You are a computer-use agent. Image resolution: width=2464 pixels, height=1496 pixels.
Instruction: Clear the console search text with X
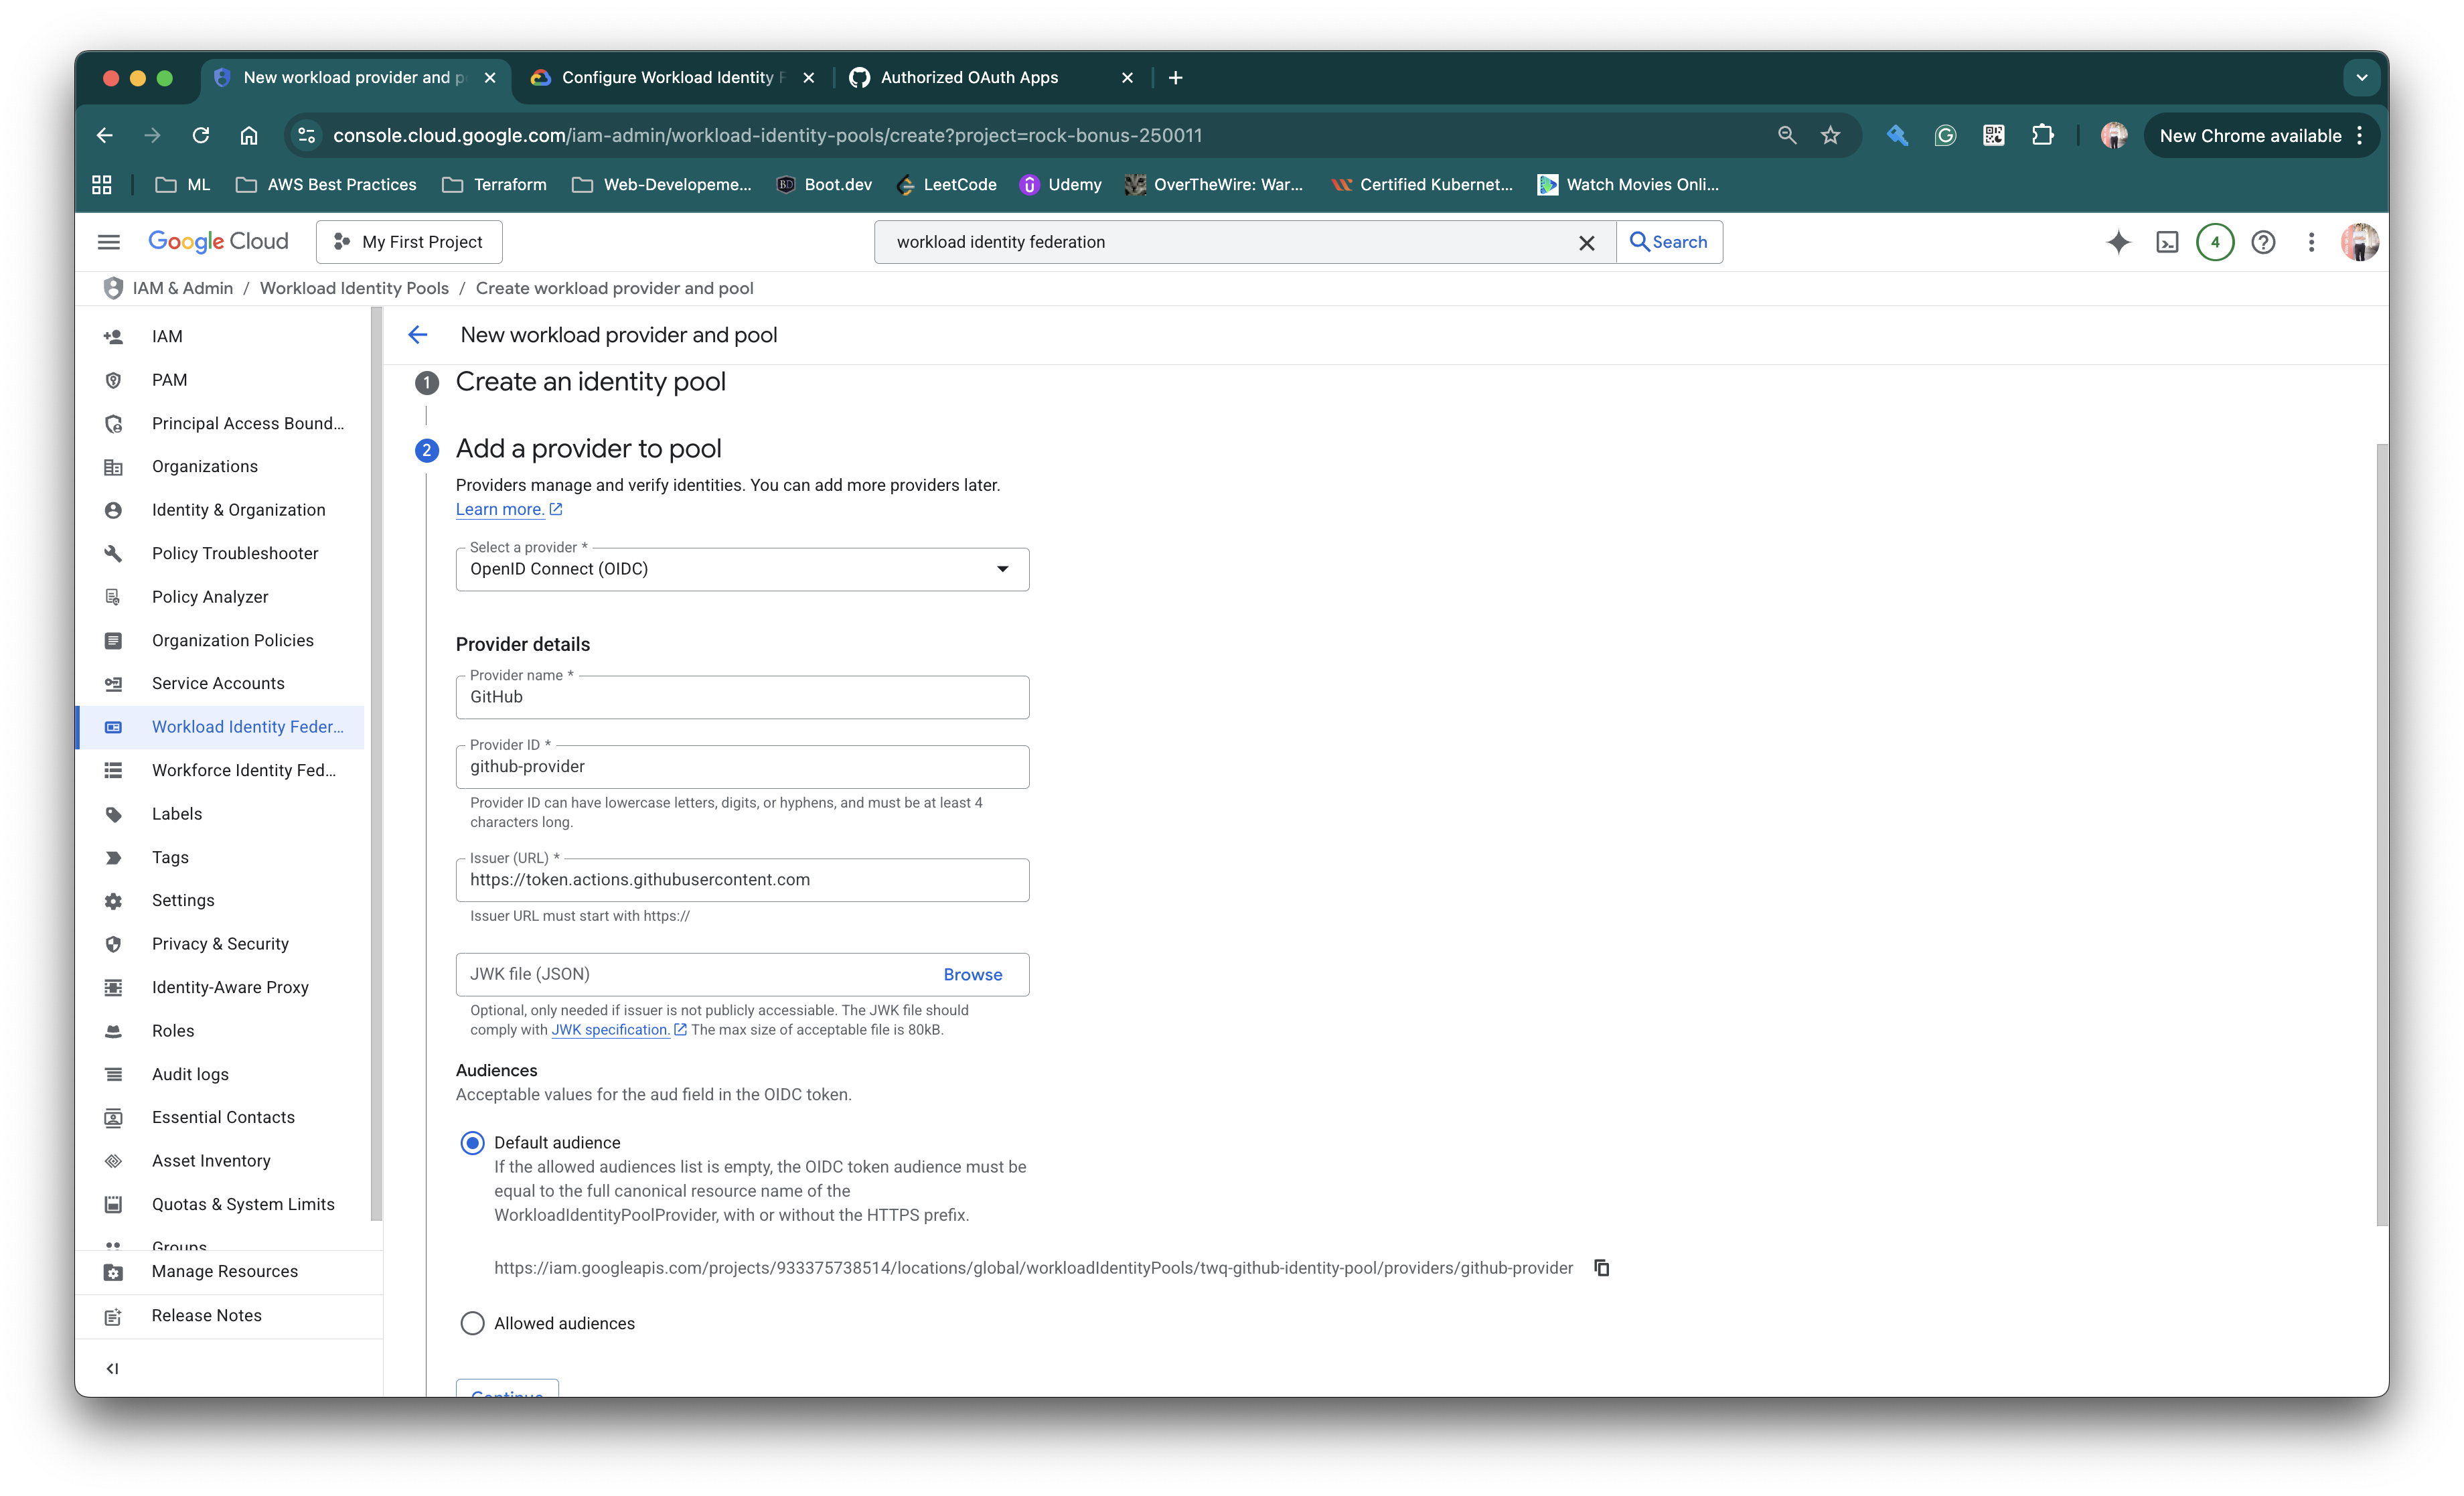pos(1586,243)
